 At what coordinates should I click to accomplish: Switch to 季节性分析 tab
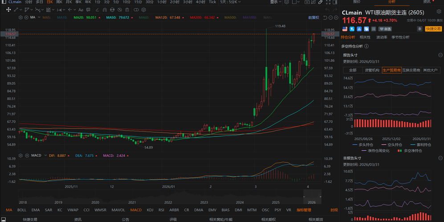point(400,37)
